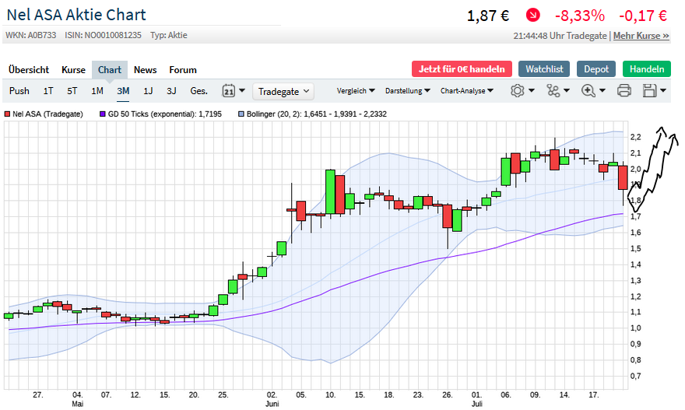Go to the Übersicht tab

29,69
